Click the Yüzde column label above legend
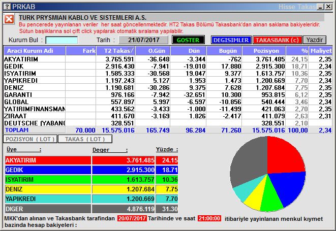 [167, 149]
